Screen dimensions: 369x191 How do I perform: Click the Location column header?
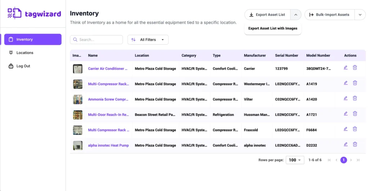coord(142,56)
